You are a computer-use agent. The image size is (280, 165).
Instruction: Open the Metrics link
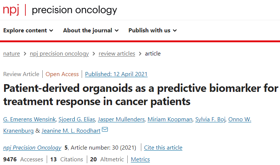click(140, 159)
